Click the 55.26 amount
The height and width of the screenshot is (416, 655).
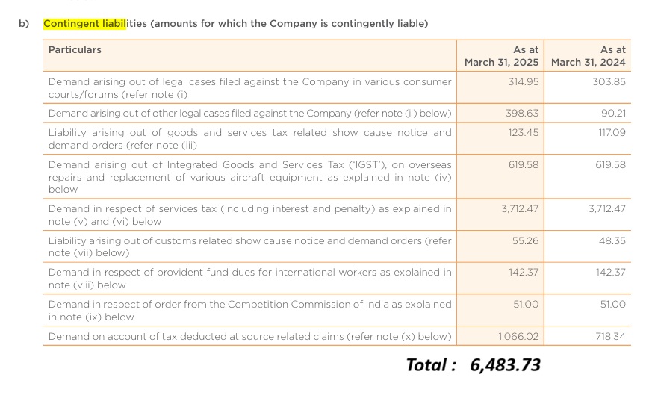pyautogui.click(x=525, y=241)
